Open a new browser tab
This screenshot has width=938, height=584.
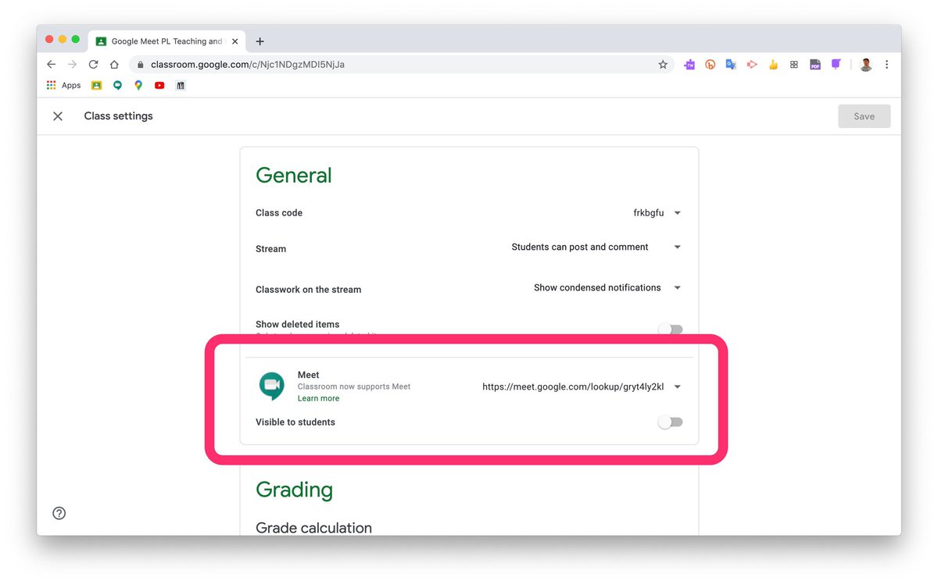(x=260, y=41)
